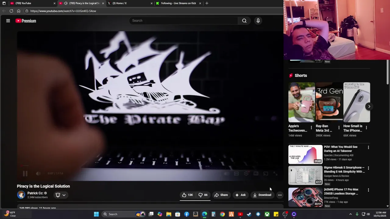Toggle the autoplay switch in the player
The height and width of the screenshot is (219, 390).
(x=226, y=173)
